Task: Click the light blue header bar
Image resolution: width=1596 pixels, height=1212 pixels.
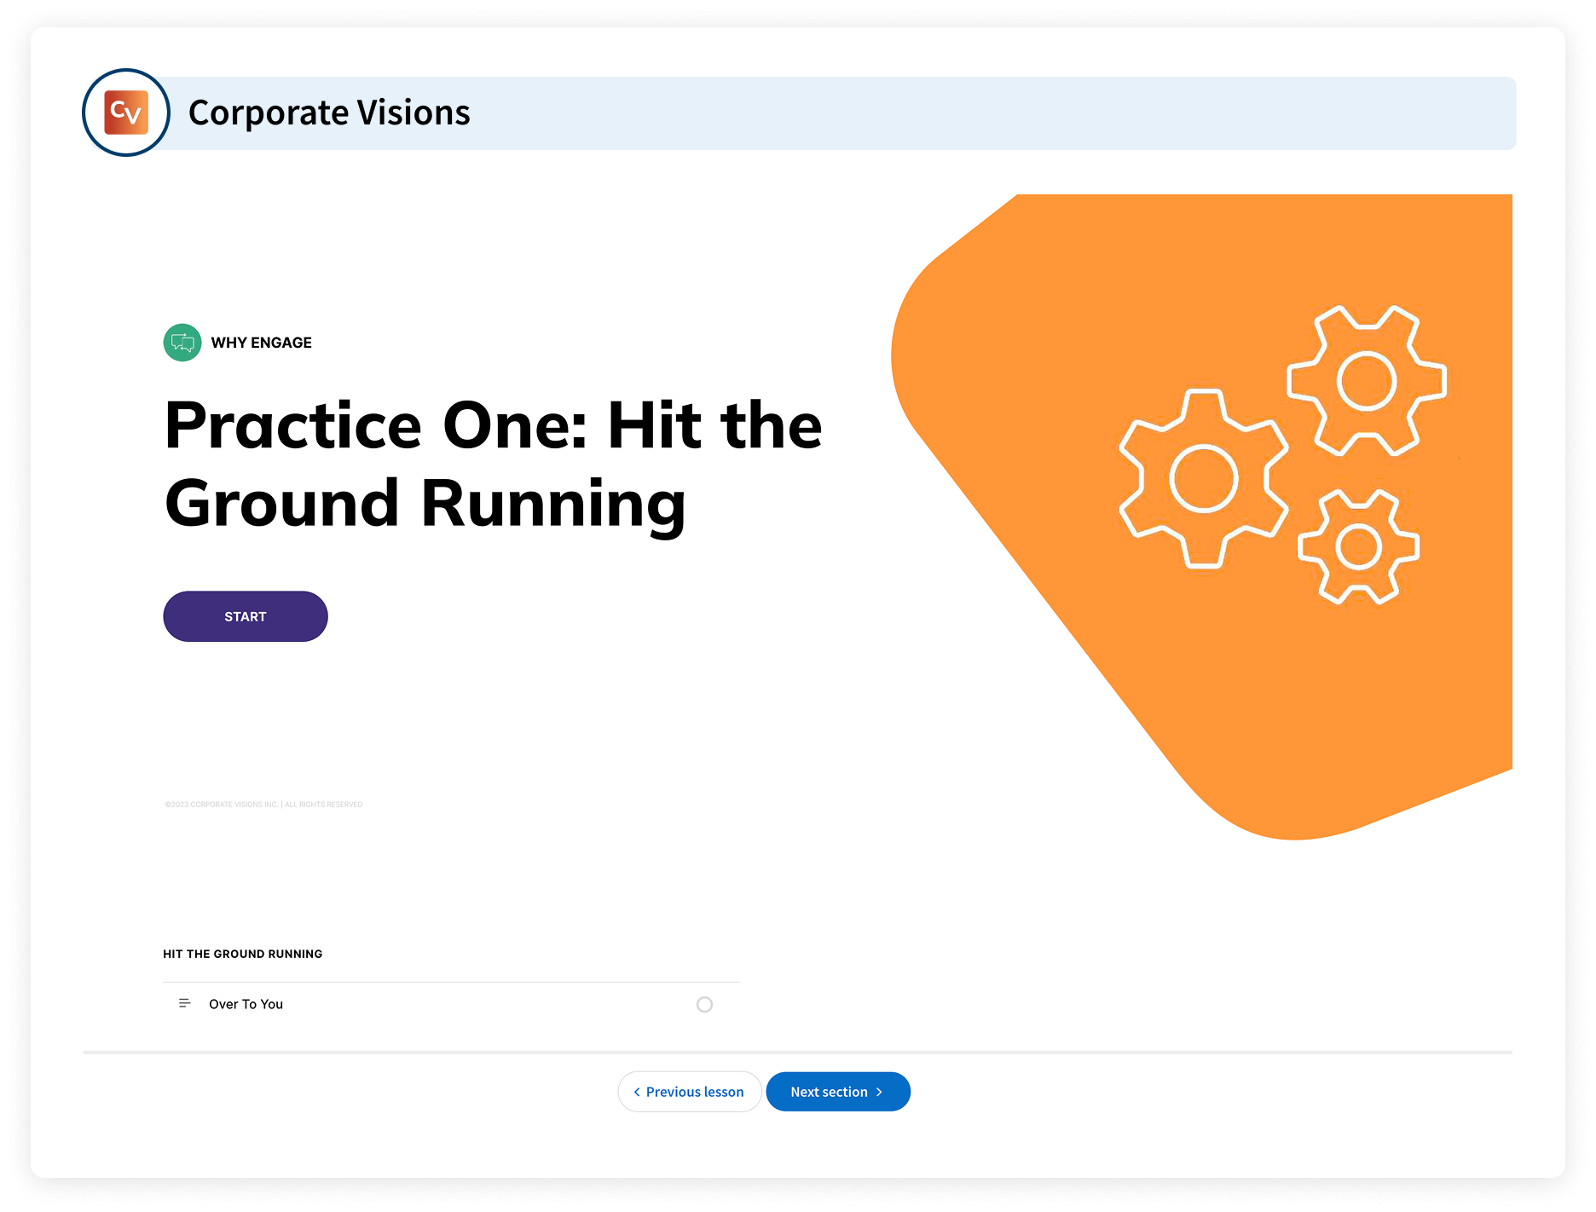Action: 938,113
